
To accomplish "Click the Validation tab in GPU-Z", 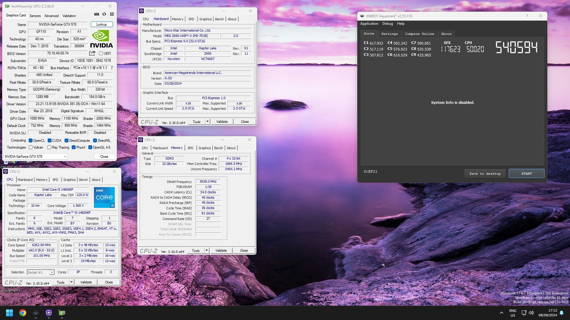I will [69, 16].
